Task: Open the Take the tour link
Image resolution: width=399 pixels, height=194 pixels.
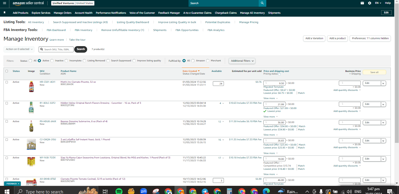Action: [x=77, y=40]
